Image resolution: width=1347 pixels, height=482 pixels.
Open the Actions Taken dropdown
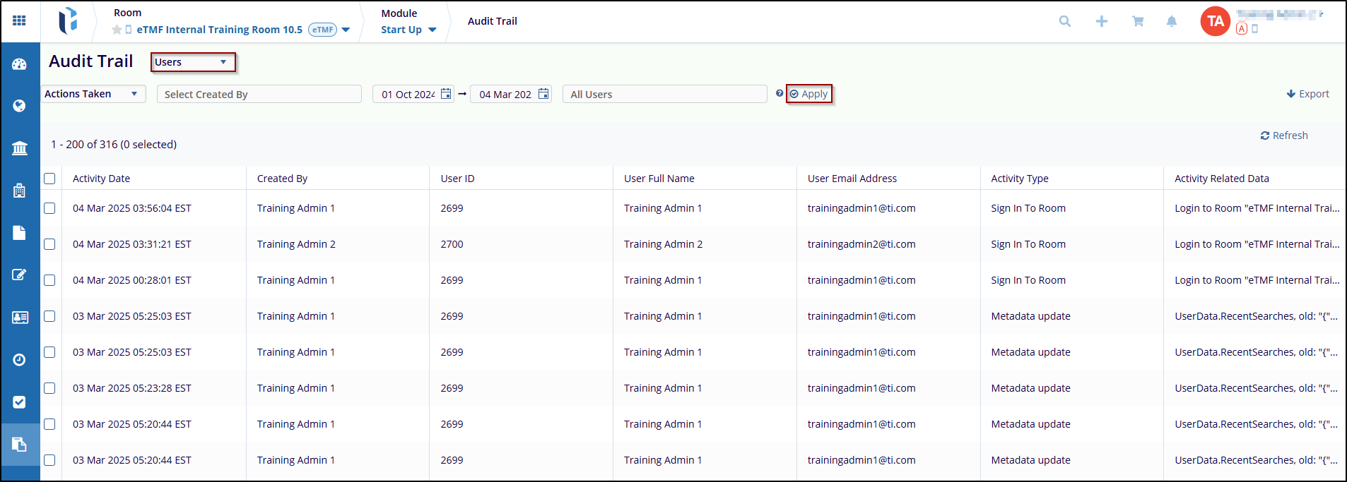click(x=93, y=94)
